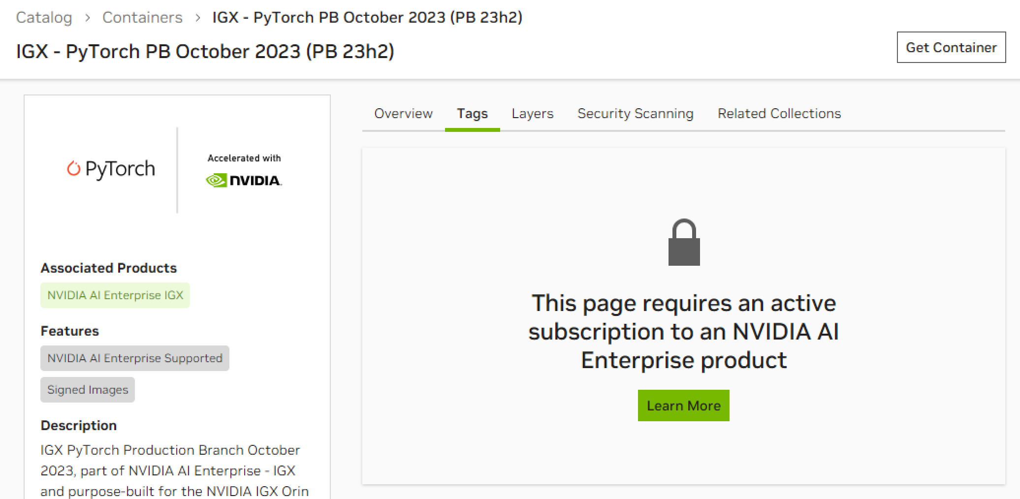Select the NVIDIA AI Enterprise IGX product badge
Viewport: 1020px width, 499px height.
click(115, 295)
